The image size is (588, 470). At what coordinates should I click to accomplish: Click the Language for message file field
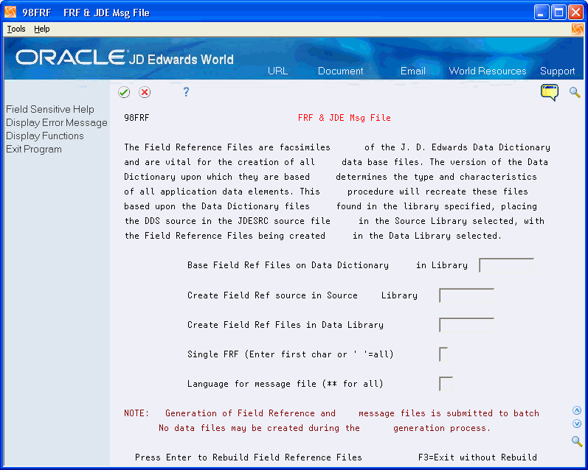446,384
